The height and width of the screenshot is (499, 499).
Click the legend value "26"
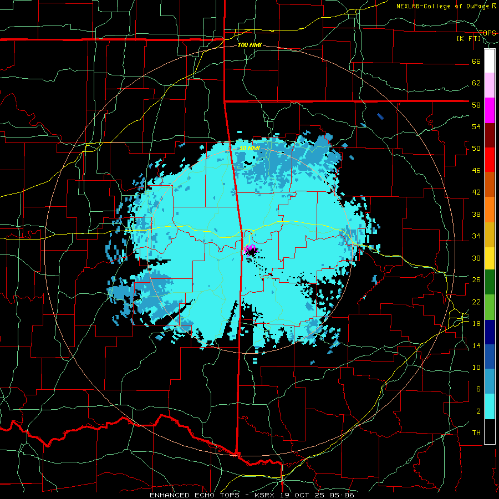tap(476, 280)
